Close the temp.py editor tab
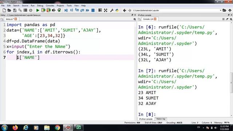233x131 pixels. 16,19
